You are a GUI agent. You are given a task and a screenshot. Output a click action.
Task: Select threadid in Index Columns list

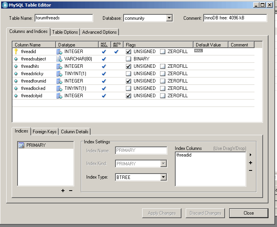[x=184, y=155]
